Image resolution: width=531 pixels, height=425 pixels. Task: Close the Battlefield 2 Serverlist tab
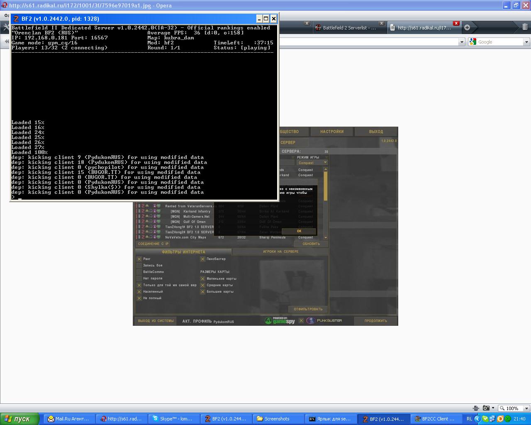[381, 23]
